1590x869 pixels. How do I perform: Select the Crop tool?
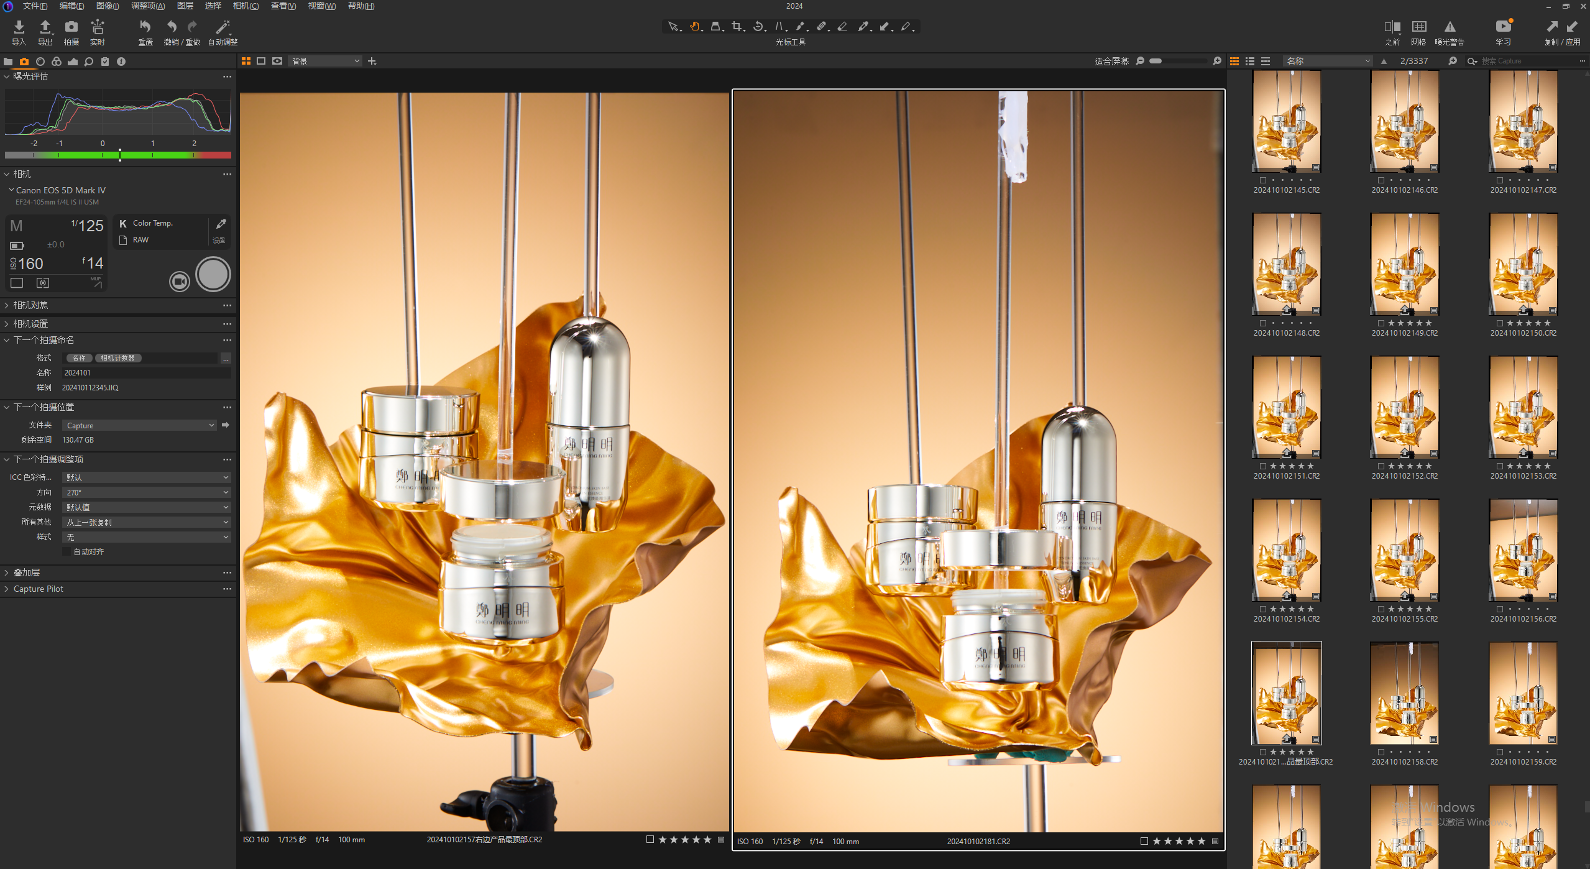pos(737,26)
